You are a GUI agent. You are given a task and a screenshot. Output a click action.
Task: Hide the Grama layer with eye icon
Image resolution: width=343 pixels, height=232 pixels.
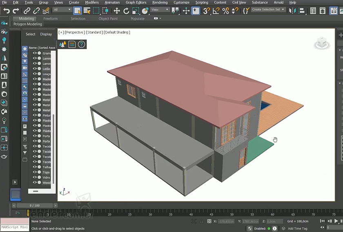tap(35, 53)
